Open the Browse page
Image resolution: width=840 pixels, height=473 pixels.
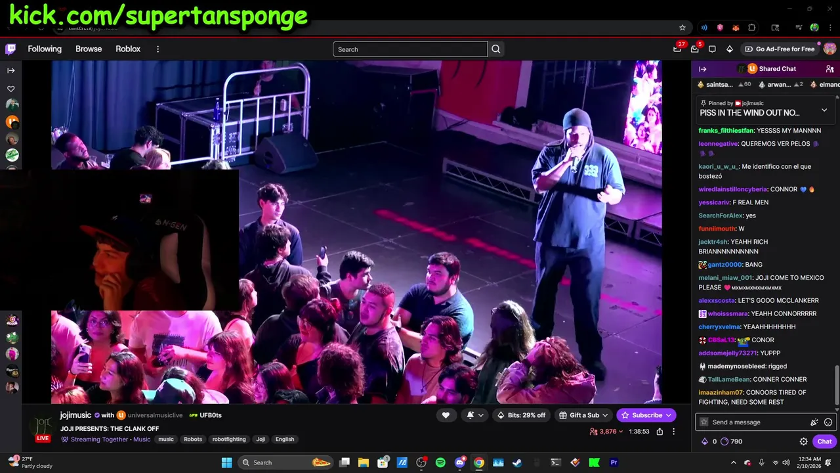[89, 49]
